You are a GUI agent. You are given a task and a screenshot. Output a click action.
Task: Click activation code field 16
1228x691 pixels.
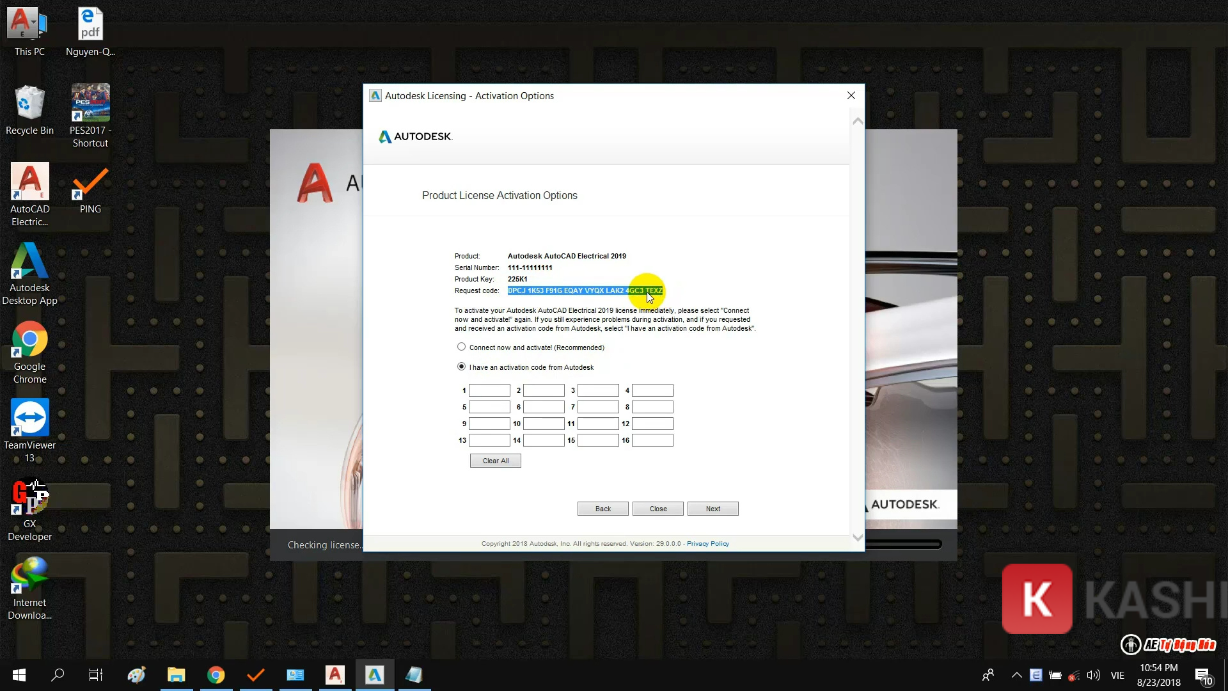pyautogui.click(x=652, y=440)
